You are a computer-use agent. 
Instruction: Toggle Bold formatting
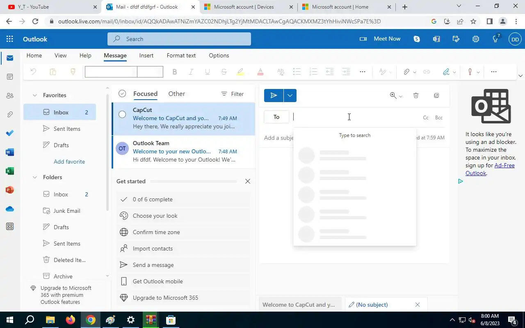click(174, 72)
